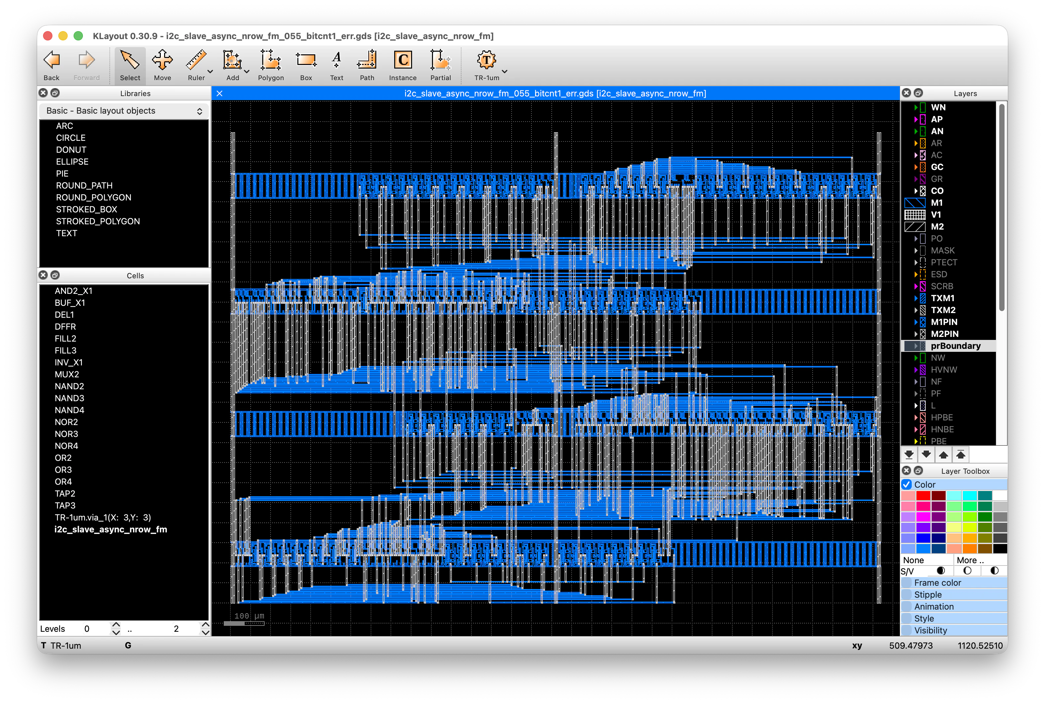Toggle the Style section checkbox
Viewport: 1045px width, 703px height.
tap(907, 618)
